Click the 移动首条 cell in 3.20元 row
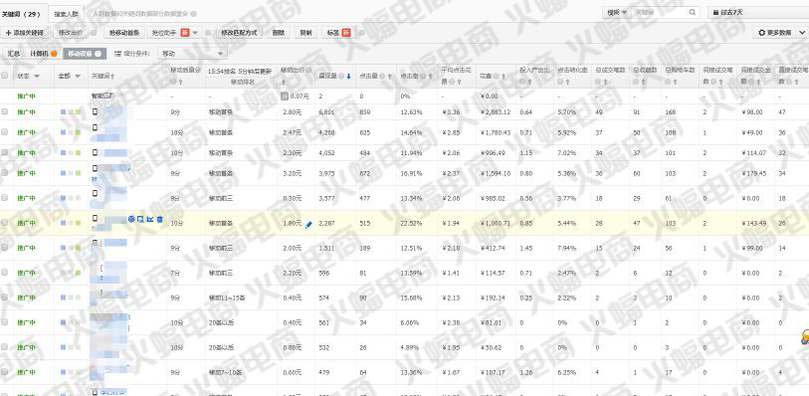This screenshot has width=809, height=396. coord(220,173)
